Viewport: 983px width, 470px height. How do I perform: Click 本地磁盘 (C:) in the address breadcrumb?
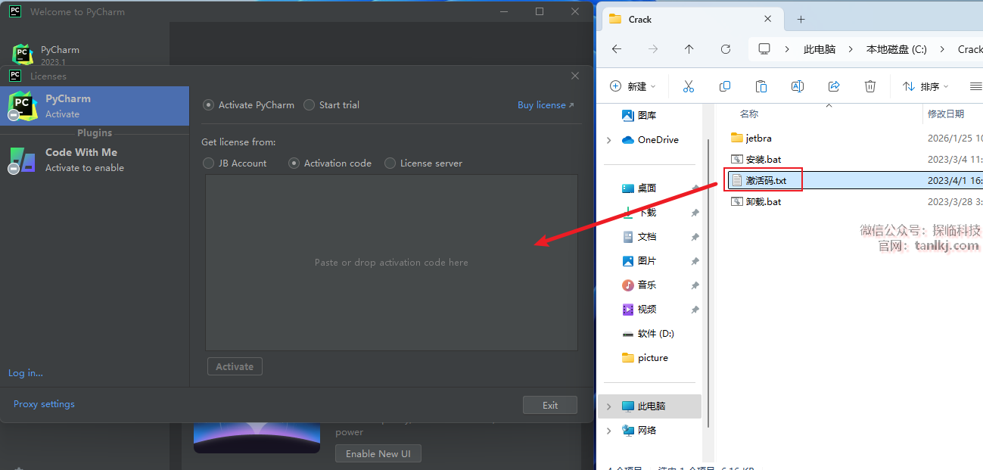tap(896, 49)
